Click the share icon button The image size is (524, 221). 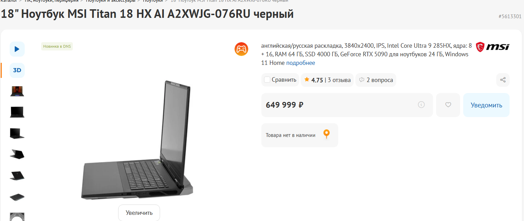503,80
